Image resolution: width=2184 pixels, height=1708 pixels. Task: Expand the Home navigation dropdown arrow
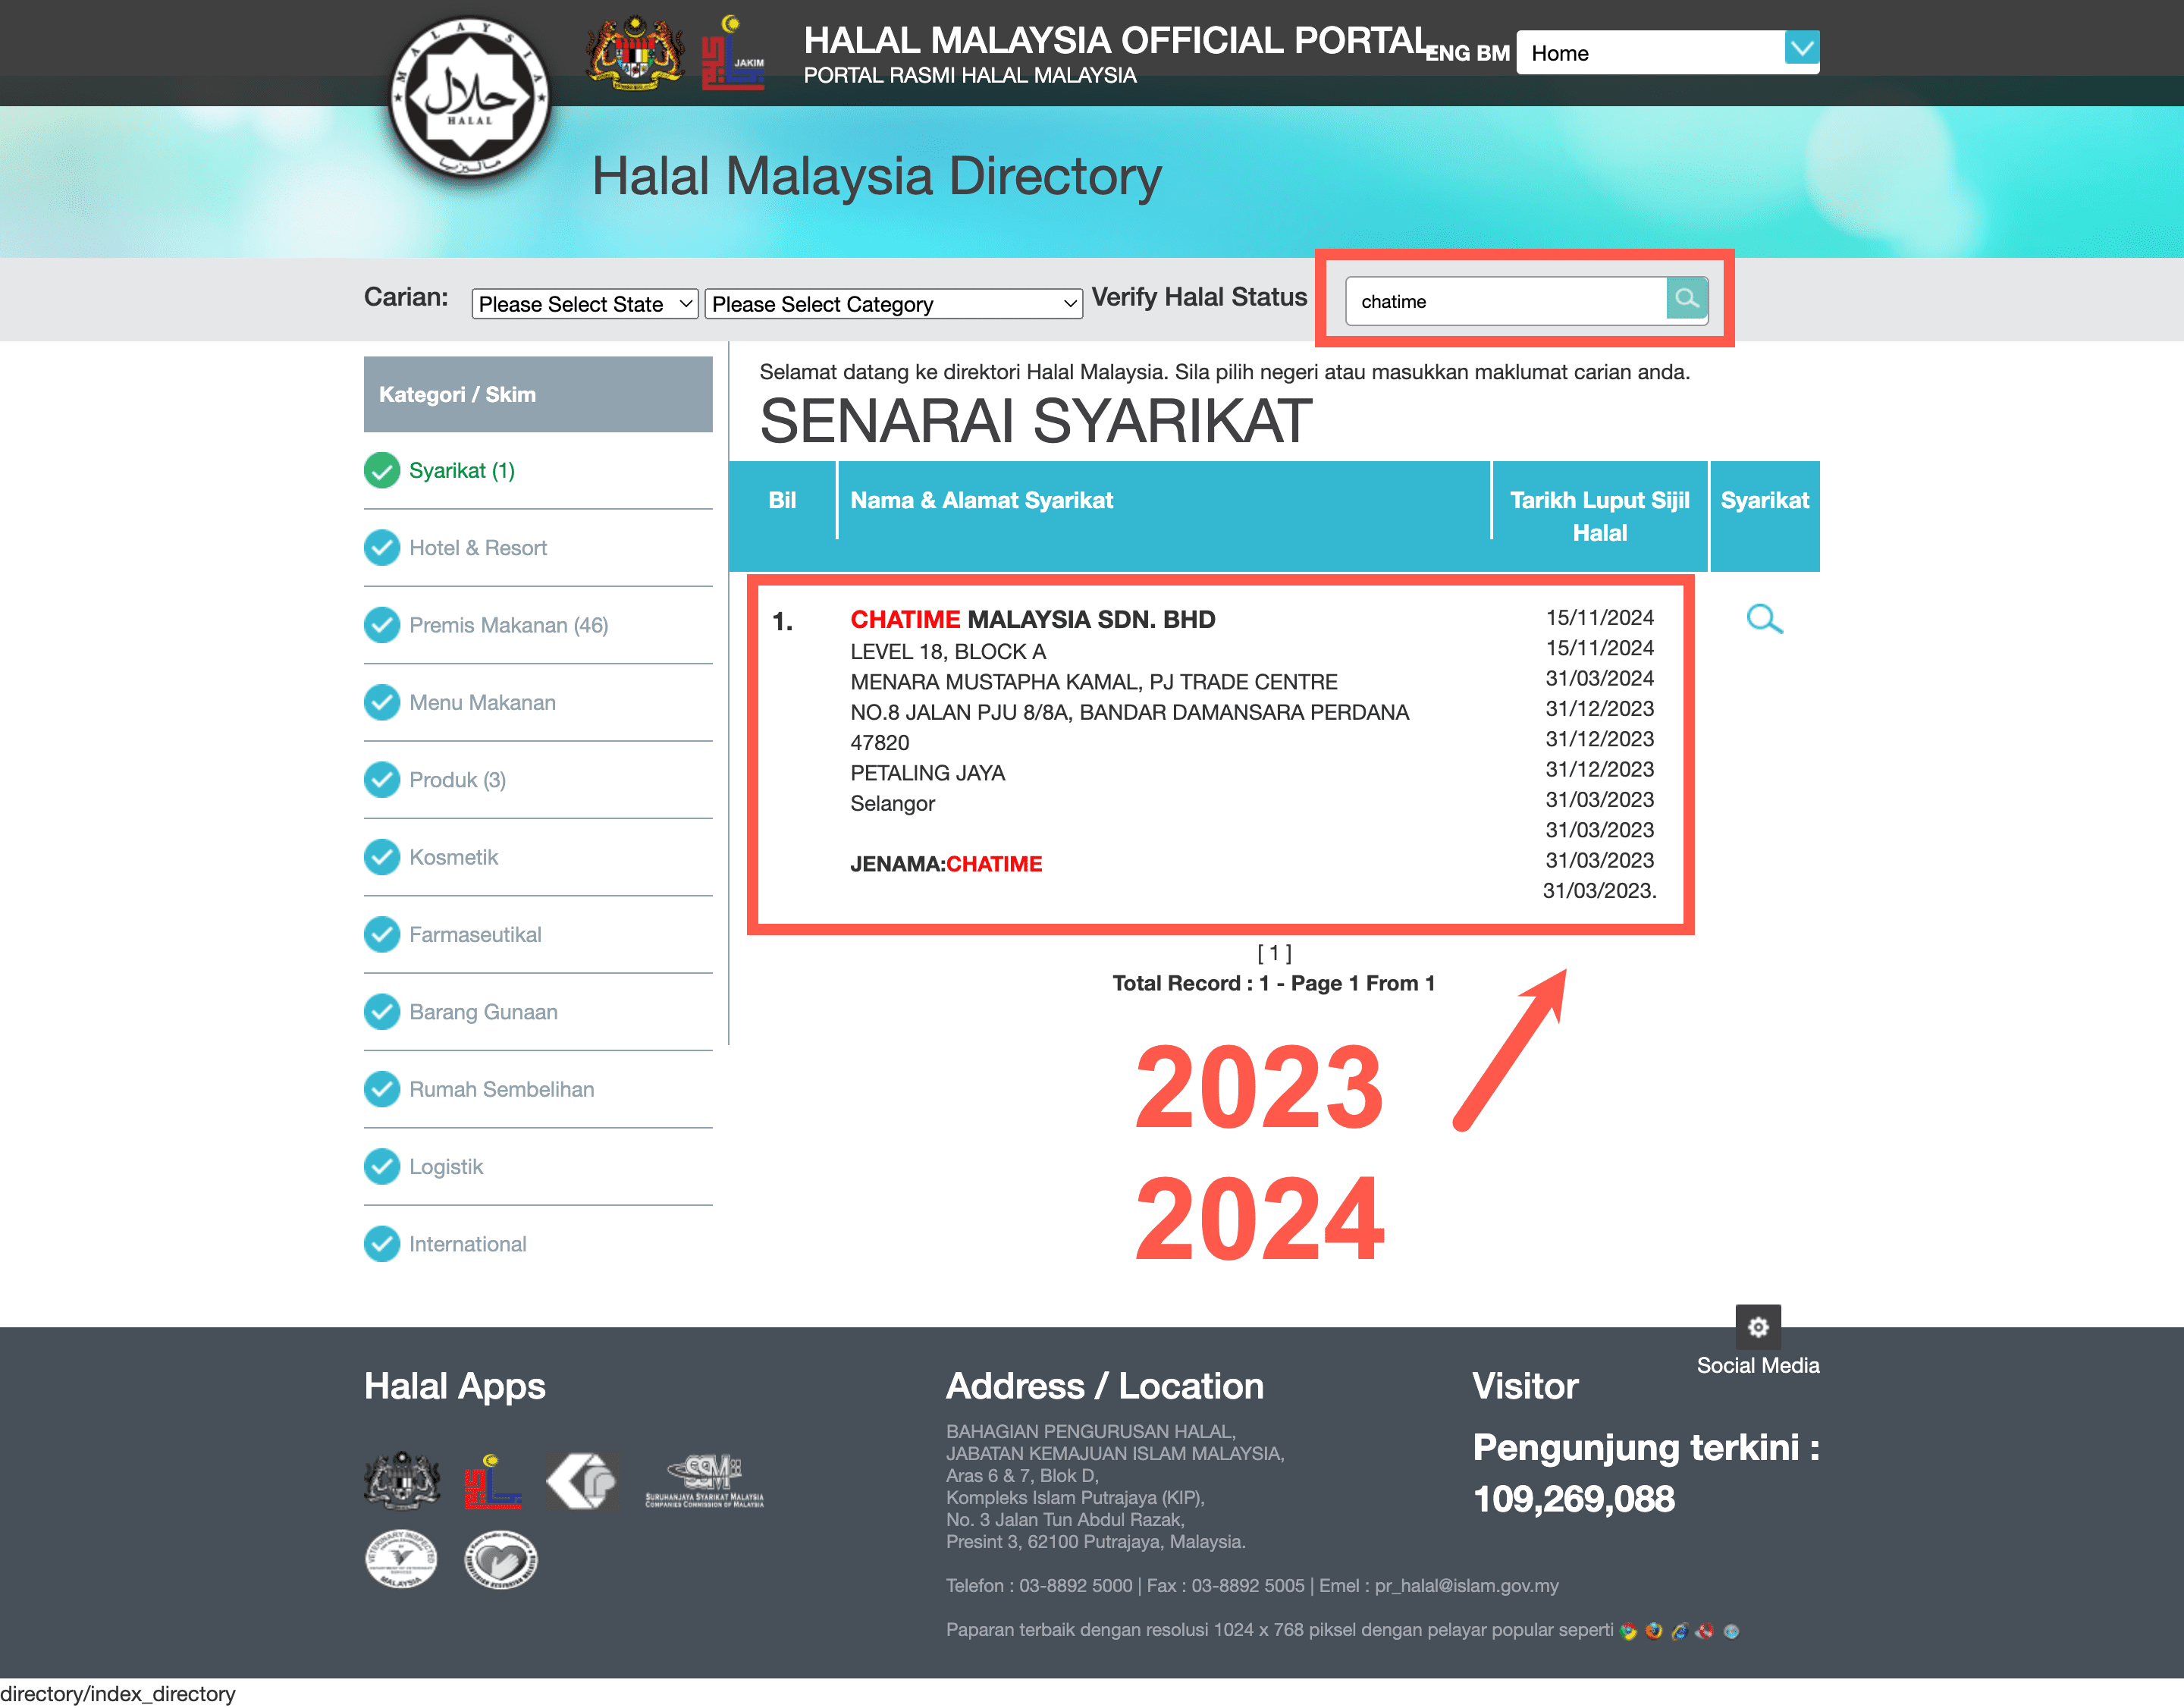pos(1802,47)
